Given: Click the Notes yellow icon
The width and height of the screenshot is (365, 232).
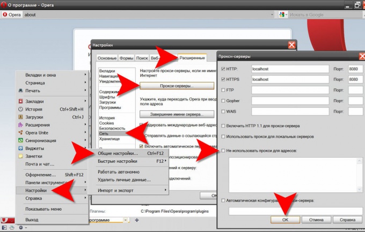Looking at the screenshot, I should [x=20, y=156].
